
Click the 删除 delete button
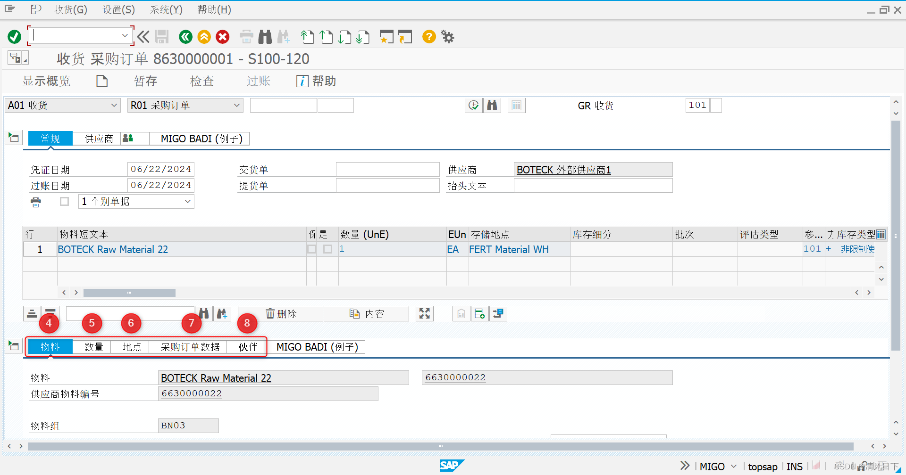[281, 313]
